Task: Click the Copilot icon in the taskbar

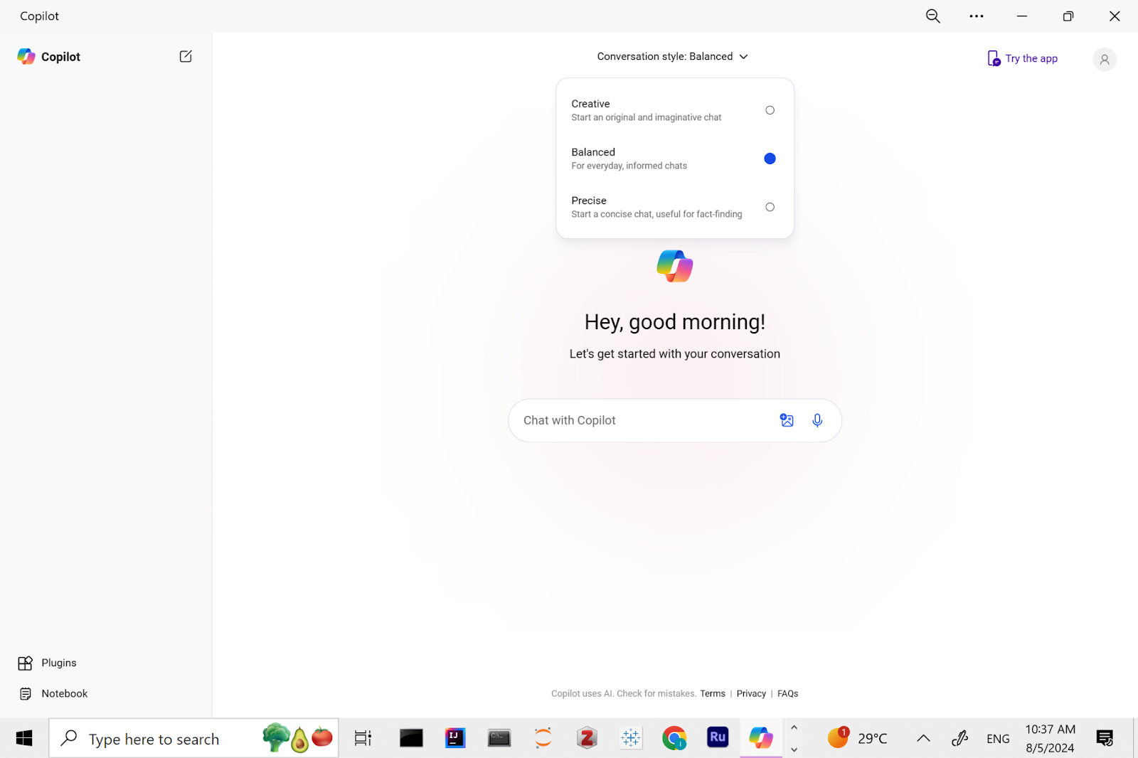Action: 761,738
